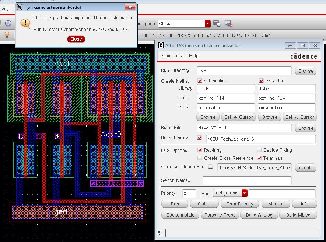Close the LVS completed dialog via red X
Image resolution: width=326 pixels, height=242 pixels.
click(130, 7)
